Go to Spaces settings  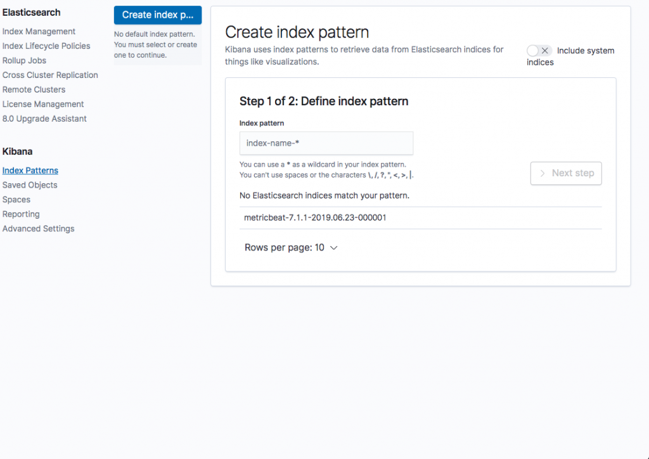[x=16, y=200]
